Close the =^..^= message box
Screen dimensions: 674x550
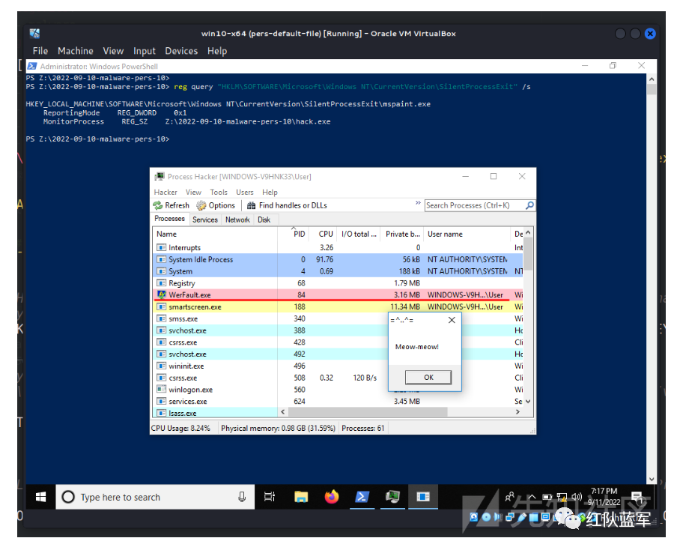452,320
